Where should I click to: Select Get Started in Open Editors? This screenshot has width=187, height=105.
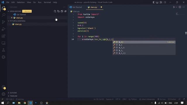coord(21,15)
